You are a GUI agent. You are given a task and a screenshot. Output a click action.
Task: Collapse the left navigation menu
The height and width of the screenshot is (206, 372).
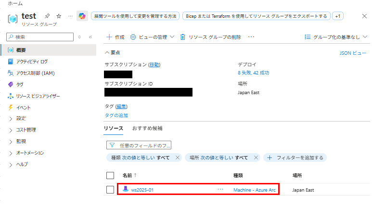point(90,37)
